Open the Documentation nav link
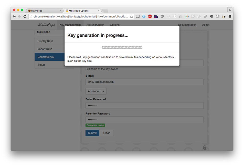 click(187, 25)
